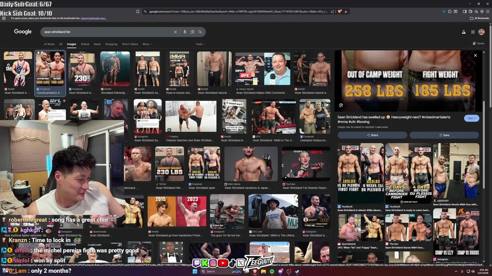Click the Share button in preview

click(x=372, y=135)
